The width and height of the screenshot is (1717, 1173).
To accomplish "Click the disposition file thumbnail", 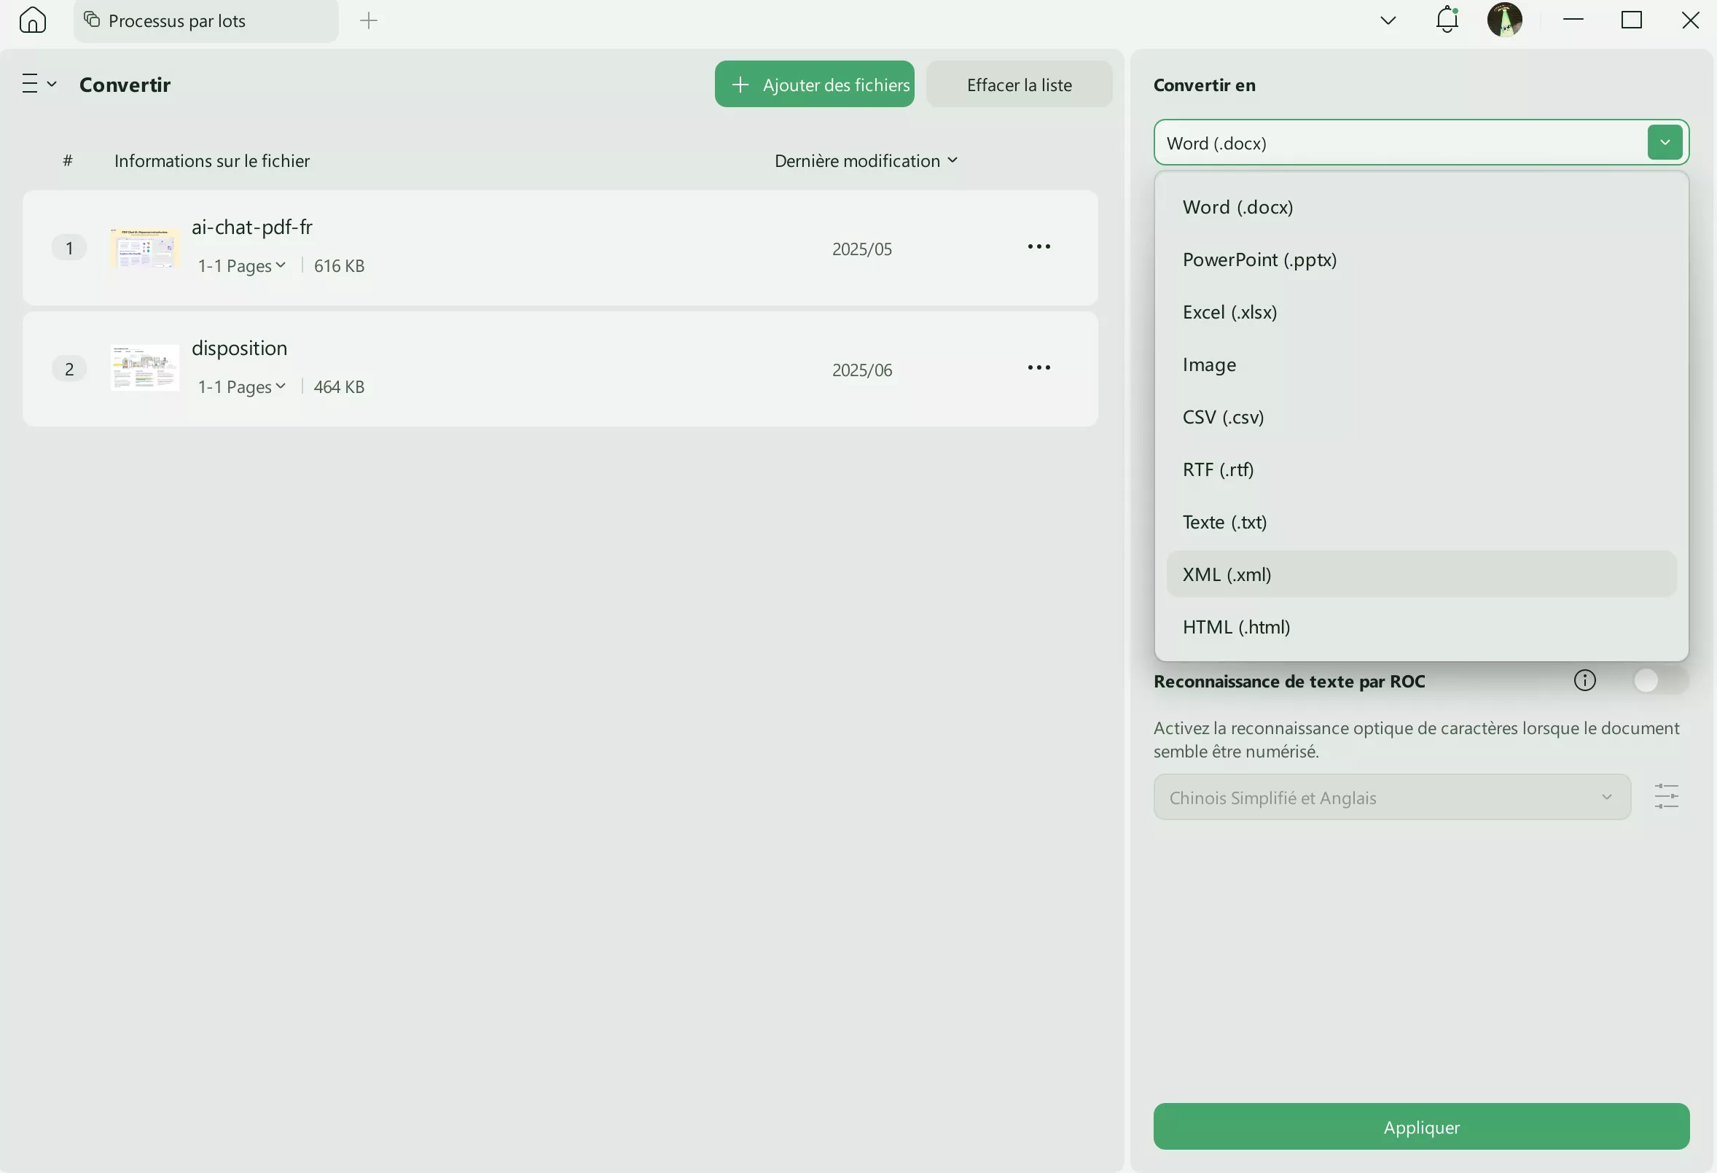I will pyautogui.click(x=145, y=368).
